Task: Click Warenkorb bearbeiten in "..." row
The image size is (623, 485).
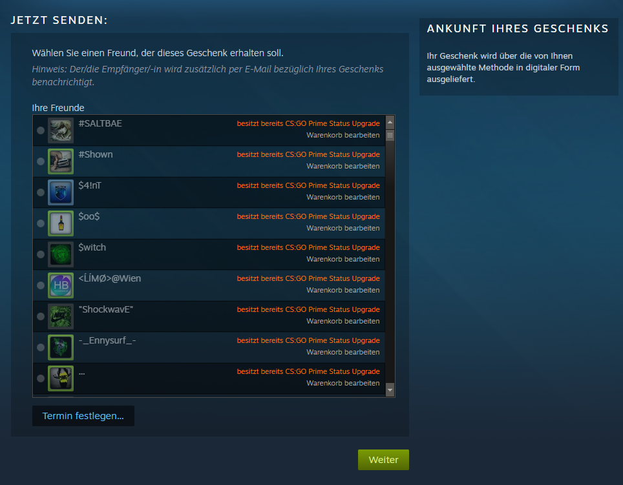Action: click(x=343, y=383)
